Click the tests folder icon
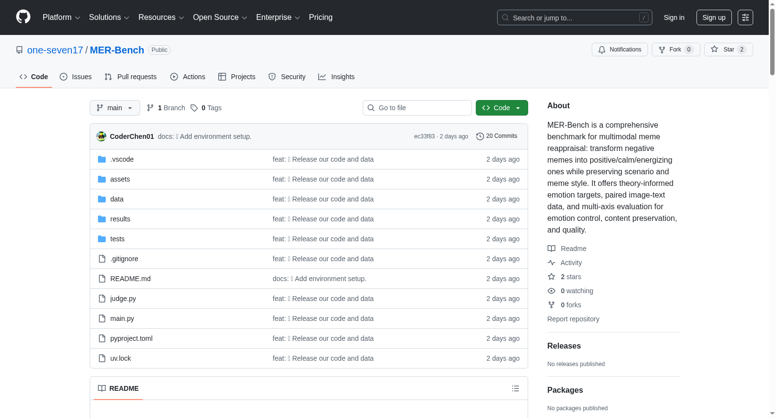The height and width of the screenshot is (418, 776). point(102,239)
